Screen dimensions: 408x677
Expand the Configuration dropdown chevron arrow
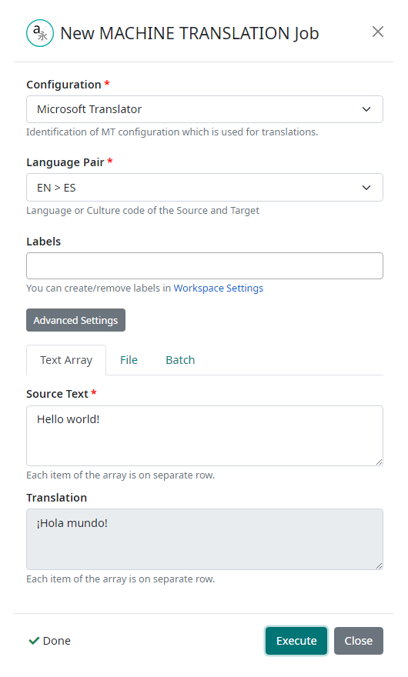pos(366,109)
